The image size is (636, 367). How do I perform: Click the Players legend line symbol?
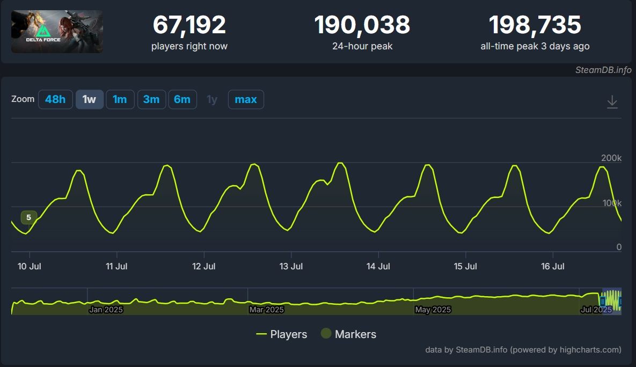pyautogui.click(x=261, y=334)
